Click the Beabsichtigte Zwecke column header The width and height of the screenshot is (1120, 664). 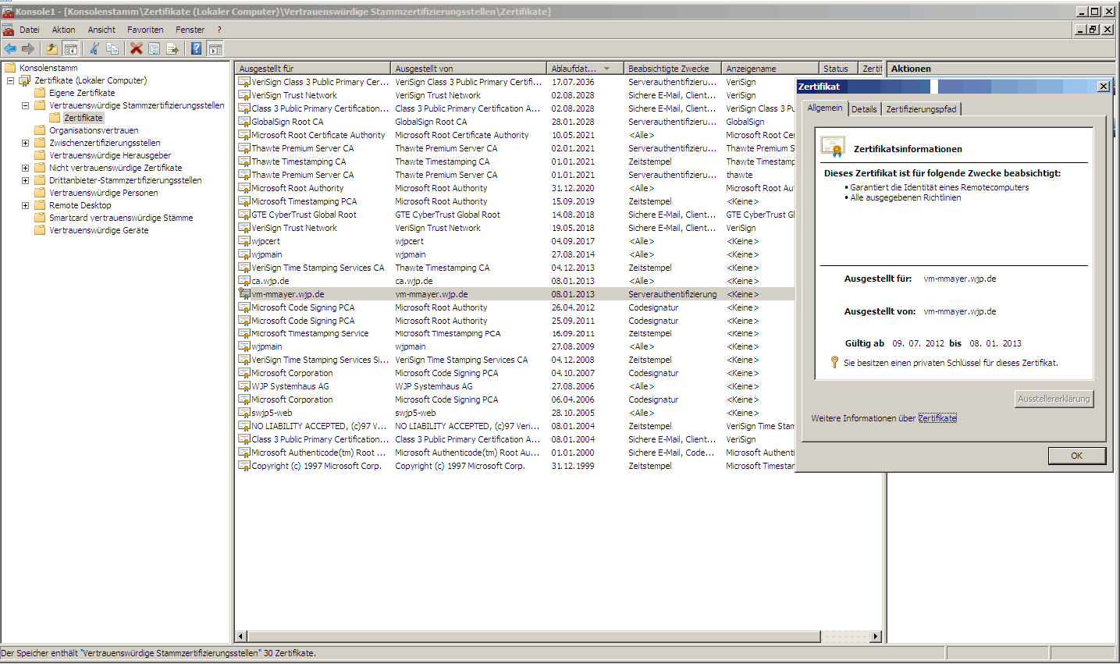[672, 69]
